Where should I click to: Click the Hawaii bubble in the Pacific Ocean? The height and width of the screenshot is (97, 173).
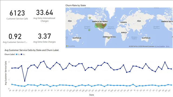pos(89,30)
